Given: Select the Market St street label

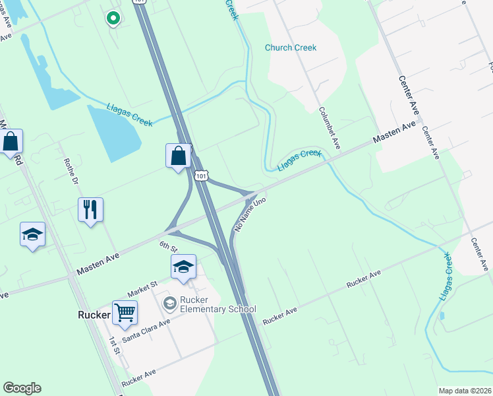Looking at the screenshot, I should pyautogui.click(x=142, y=289).
